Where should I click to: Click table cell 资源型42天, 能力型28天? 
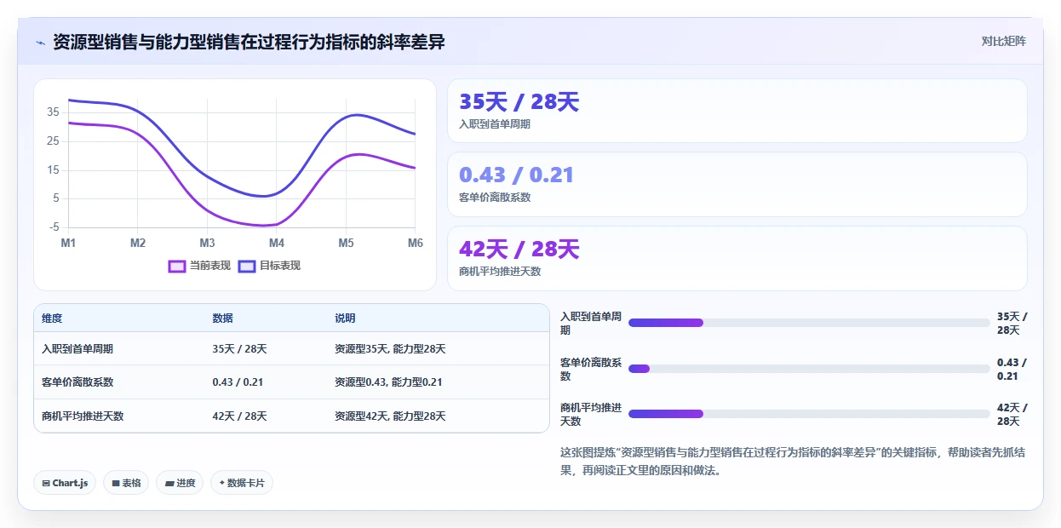pos(390,416)
